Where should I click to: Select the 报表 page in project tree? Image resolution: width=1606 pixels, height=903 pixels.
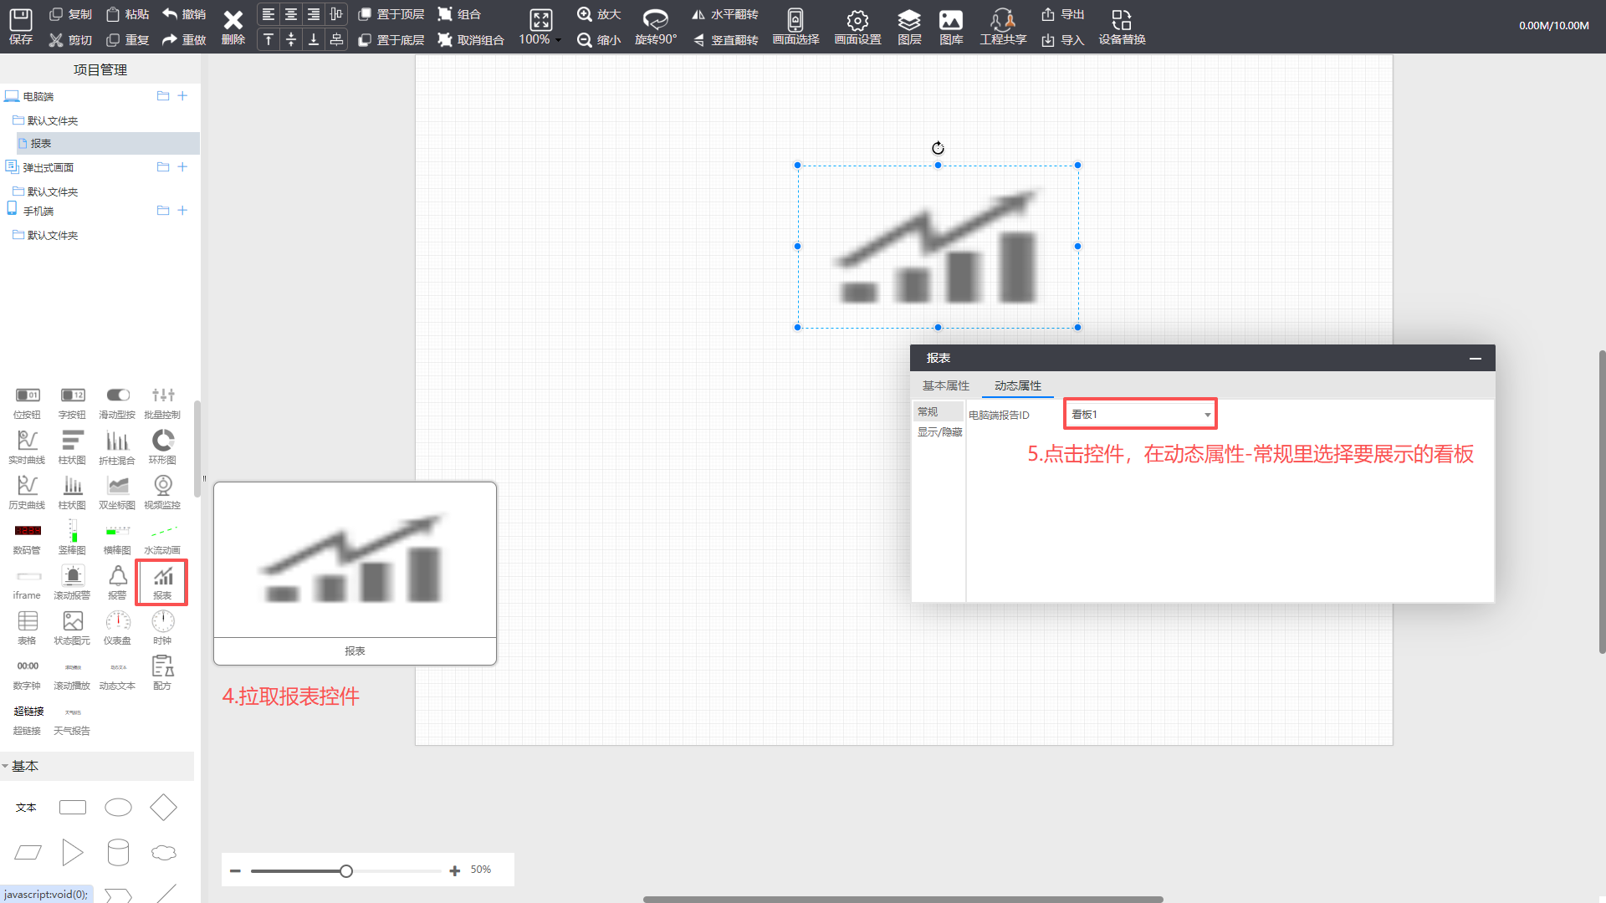41,143
